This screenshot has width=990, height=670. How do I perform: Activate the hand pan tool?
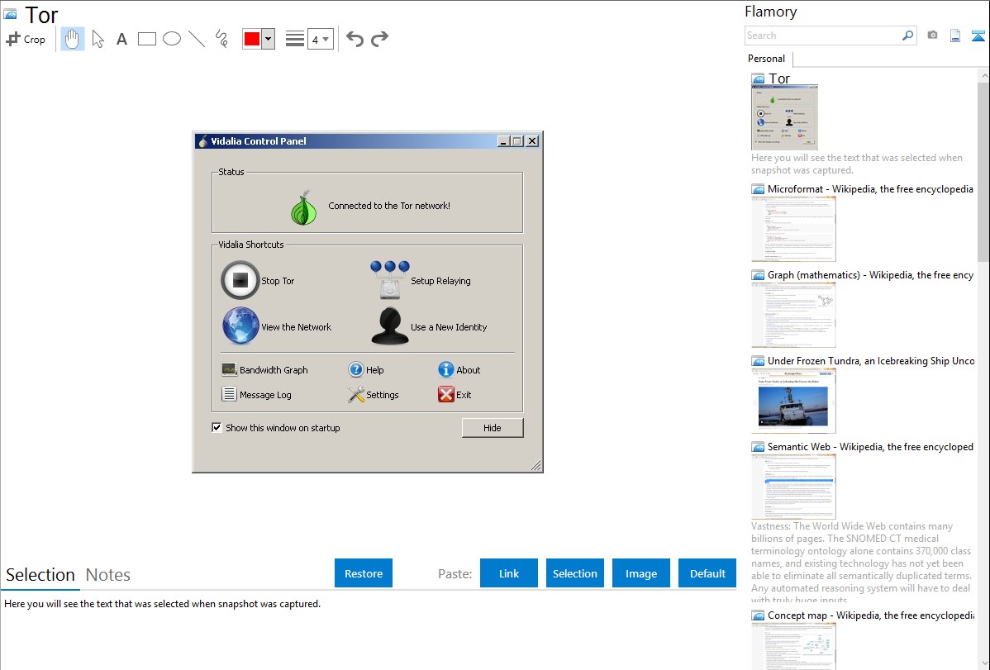point(72,39)
